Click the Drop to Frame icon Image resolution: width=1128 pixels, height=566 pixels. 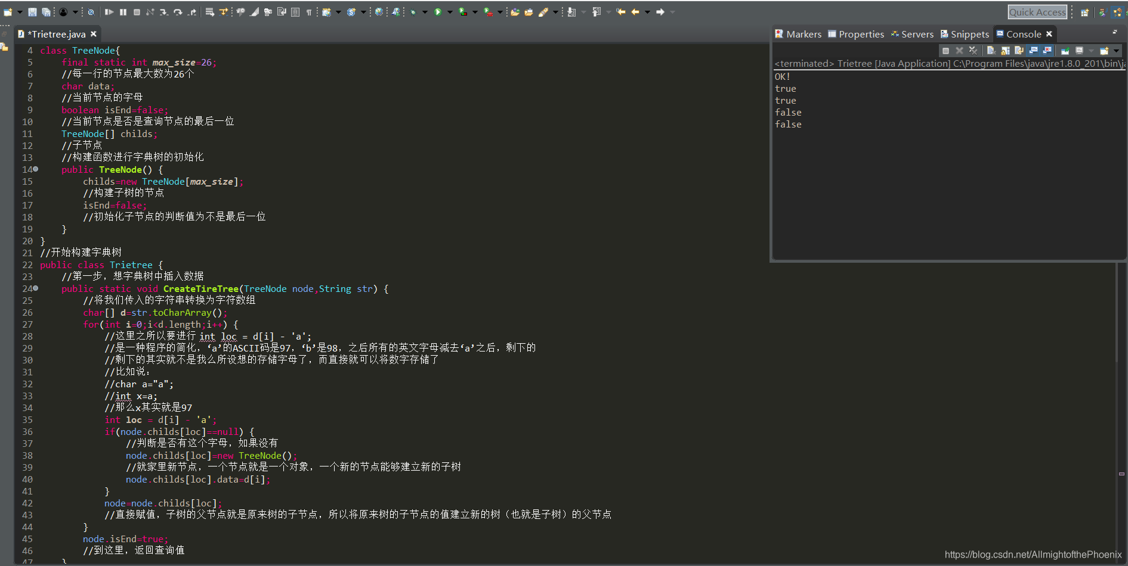click(209, 12)
